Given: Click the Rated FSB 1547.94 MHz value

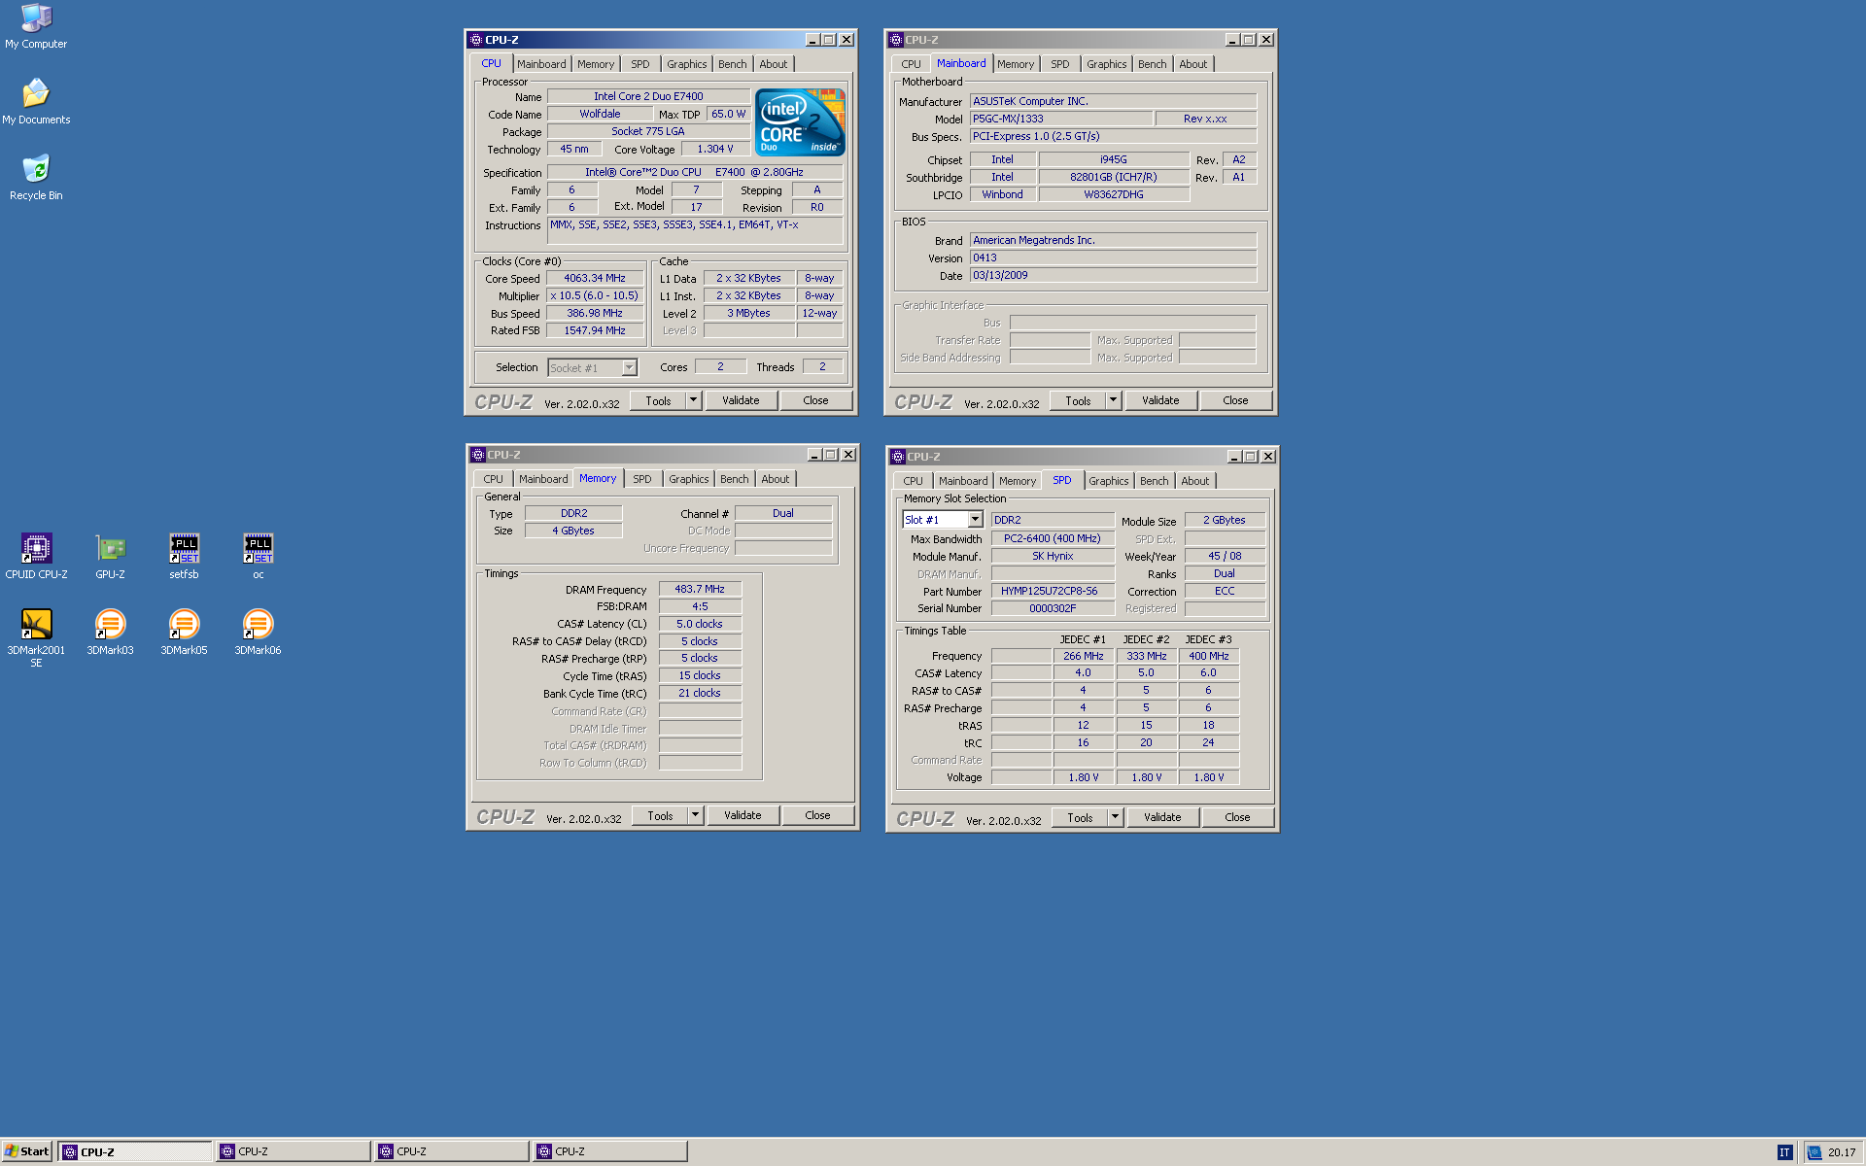Looking at the screenshot, I should point(595,330).
